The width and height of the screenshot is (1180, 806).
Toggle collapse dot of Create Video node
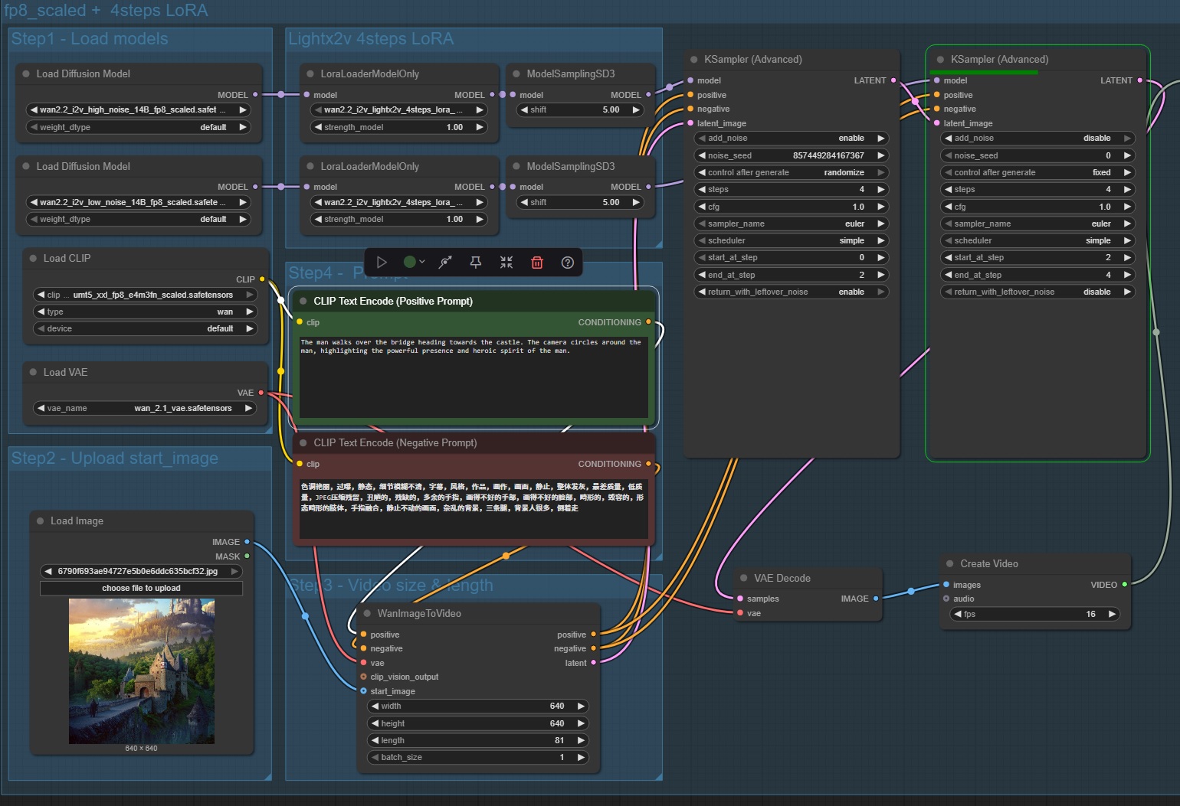pyautogui.click(x=950, y=563)
